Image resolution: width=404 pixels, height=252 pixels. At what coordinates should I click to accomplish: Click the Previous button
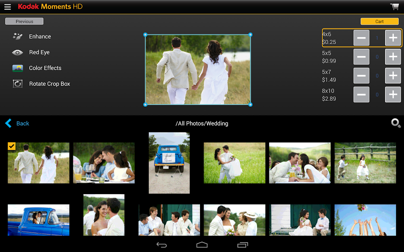coord(24,21)
